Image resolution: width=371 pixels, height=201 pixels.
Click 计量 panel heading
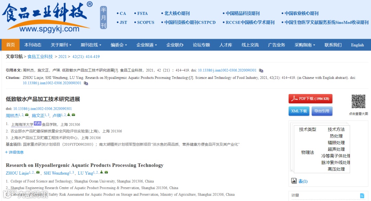coord(295,195)
